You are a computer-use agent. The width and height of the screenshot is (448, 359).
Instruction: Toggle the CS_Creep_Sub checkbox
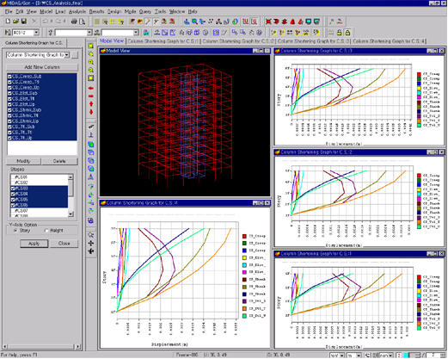[9, 77]
